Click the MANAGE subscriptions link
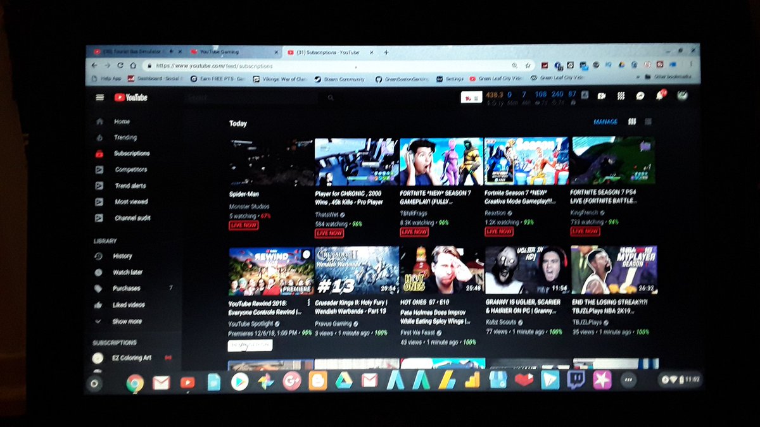 tap(605, 121)
